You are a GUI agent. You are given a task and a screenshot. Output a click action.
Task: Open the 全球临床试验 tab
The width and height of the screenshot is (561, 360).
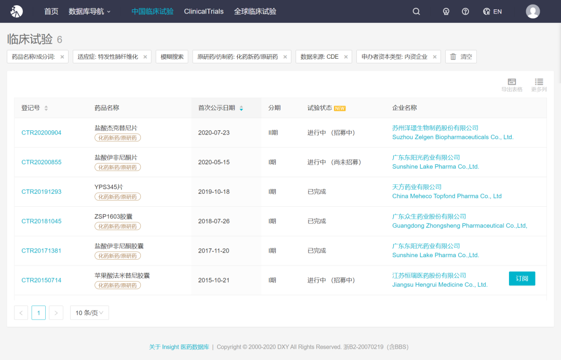coord(255,11)
